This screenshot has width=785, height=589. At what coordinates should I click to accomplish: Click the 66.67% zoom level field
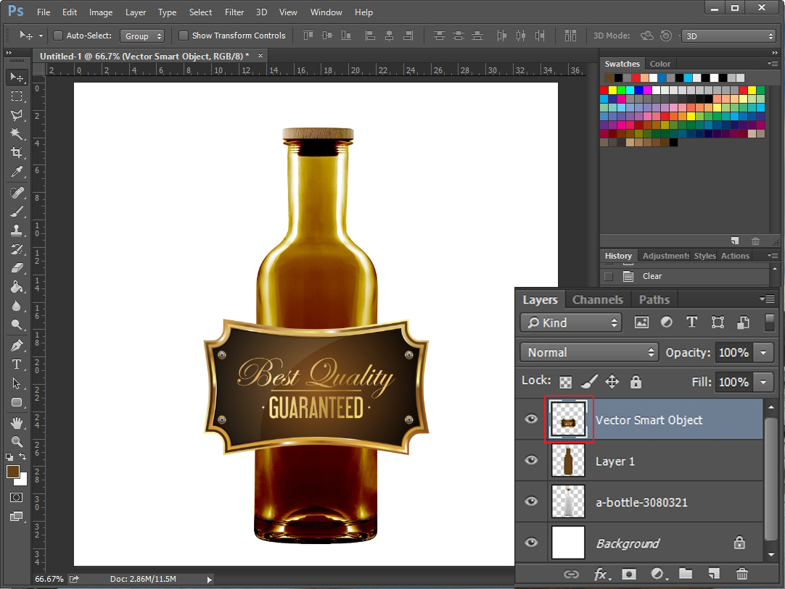tap(49, 579)
